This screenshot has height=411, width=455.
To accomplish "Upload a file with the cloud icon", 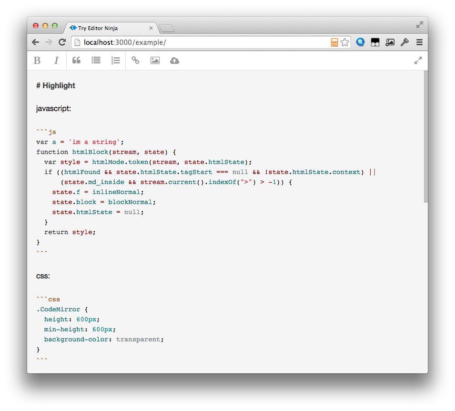I will pos(174,61).
